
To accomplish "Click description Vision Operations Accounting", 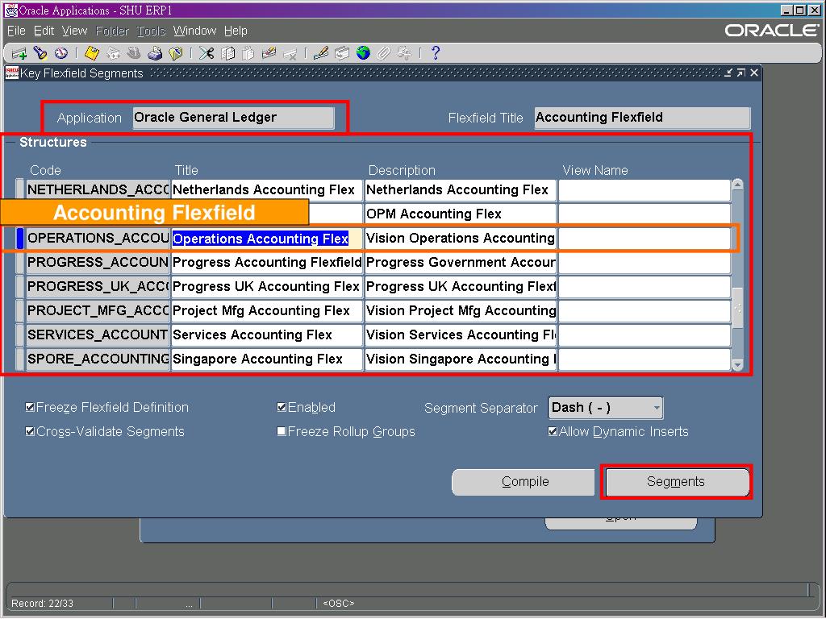I will click(x=461, y=239).
